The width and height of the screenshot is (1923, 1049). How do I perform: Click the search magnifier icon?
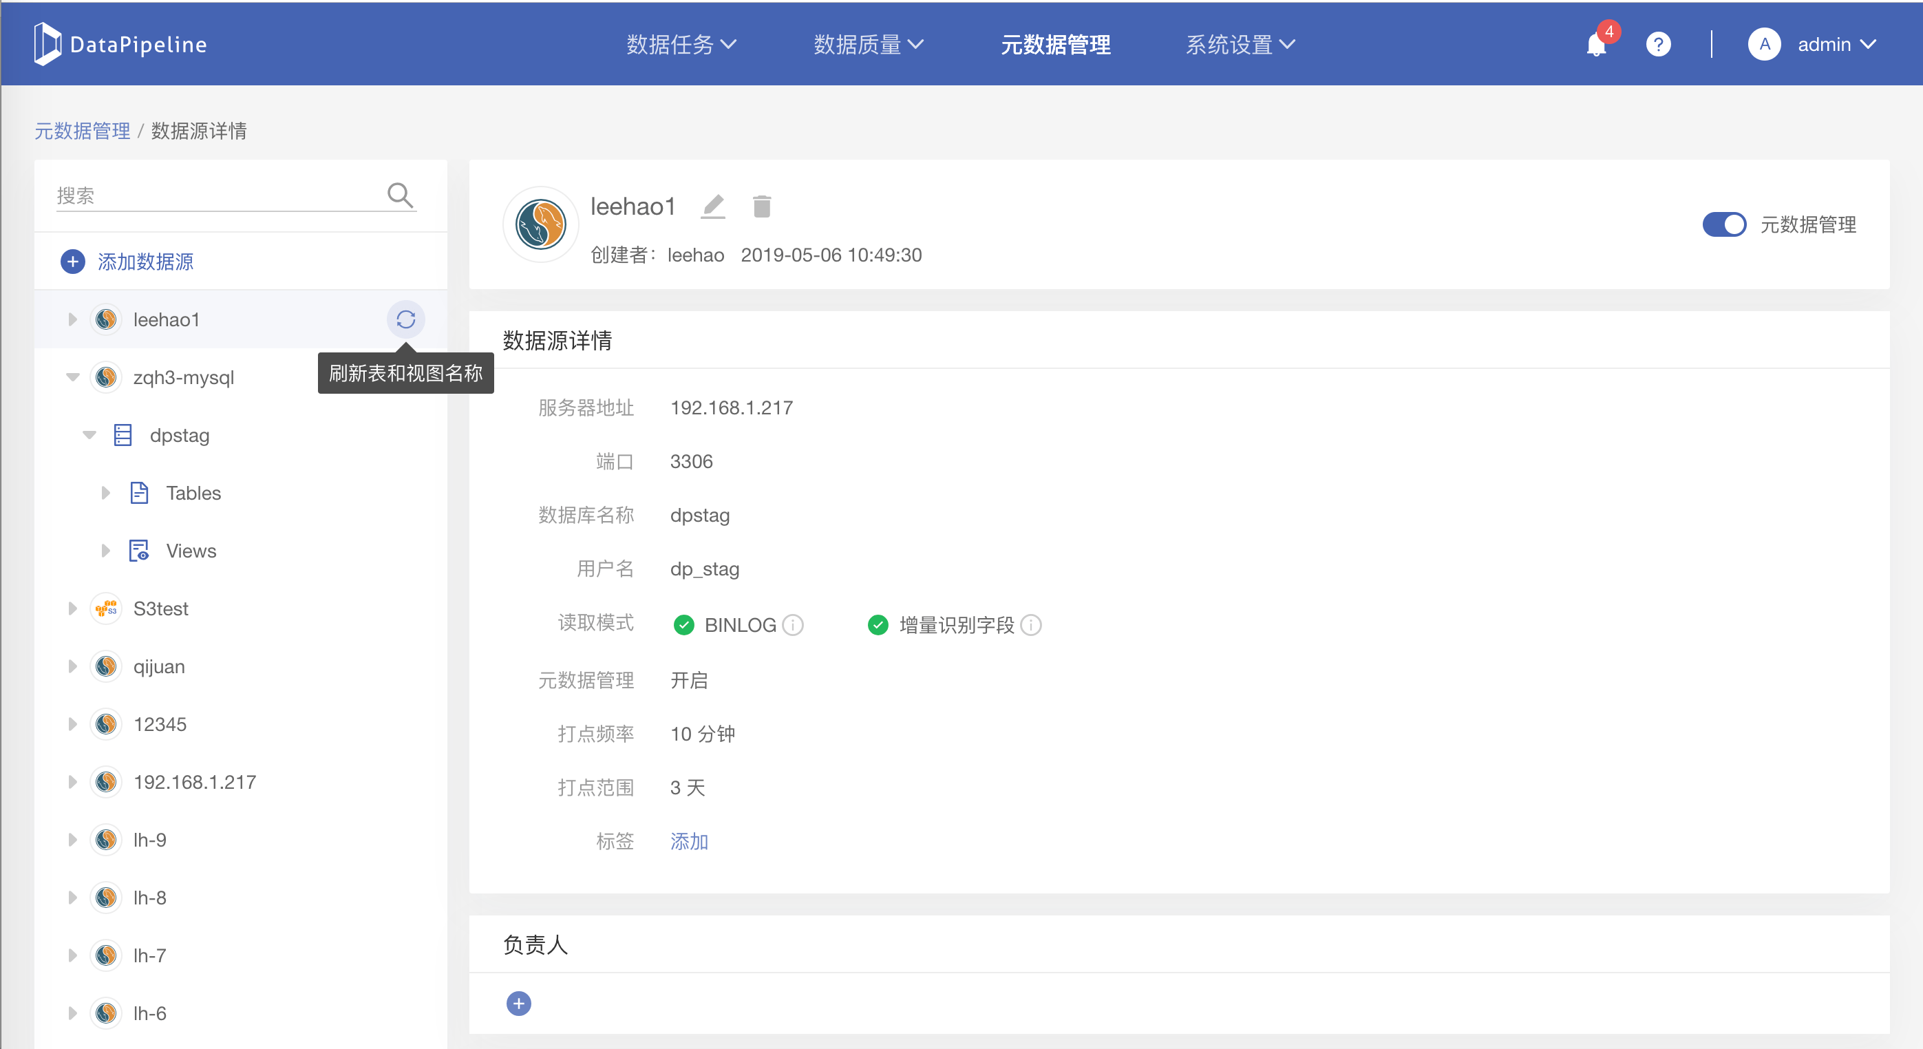400,195
